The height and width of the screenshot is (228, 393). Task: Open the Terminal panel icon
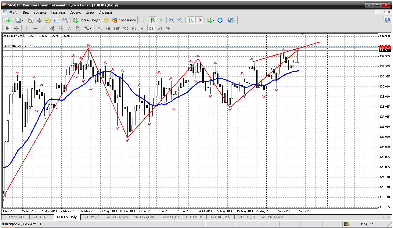[56, 20]
